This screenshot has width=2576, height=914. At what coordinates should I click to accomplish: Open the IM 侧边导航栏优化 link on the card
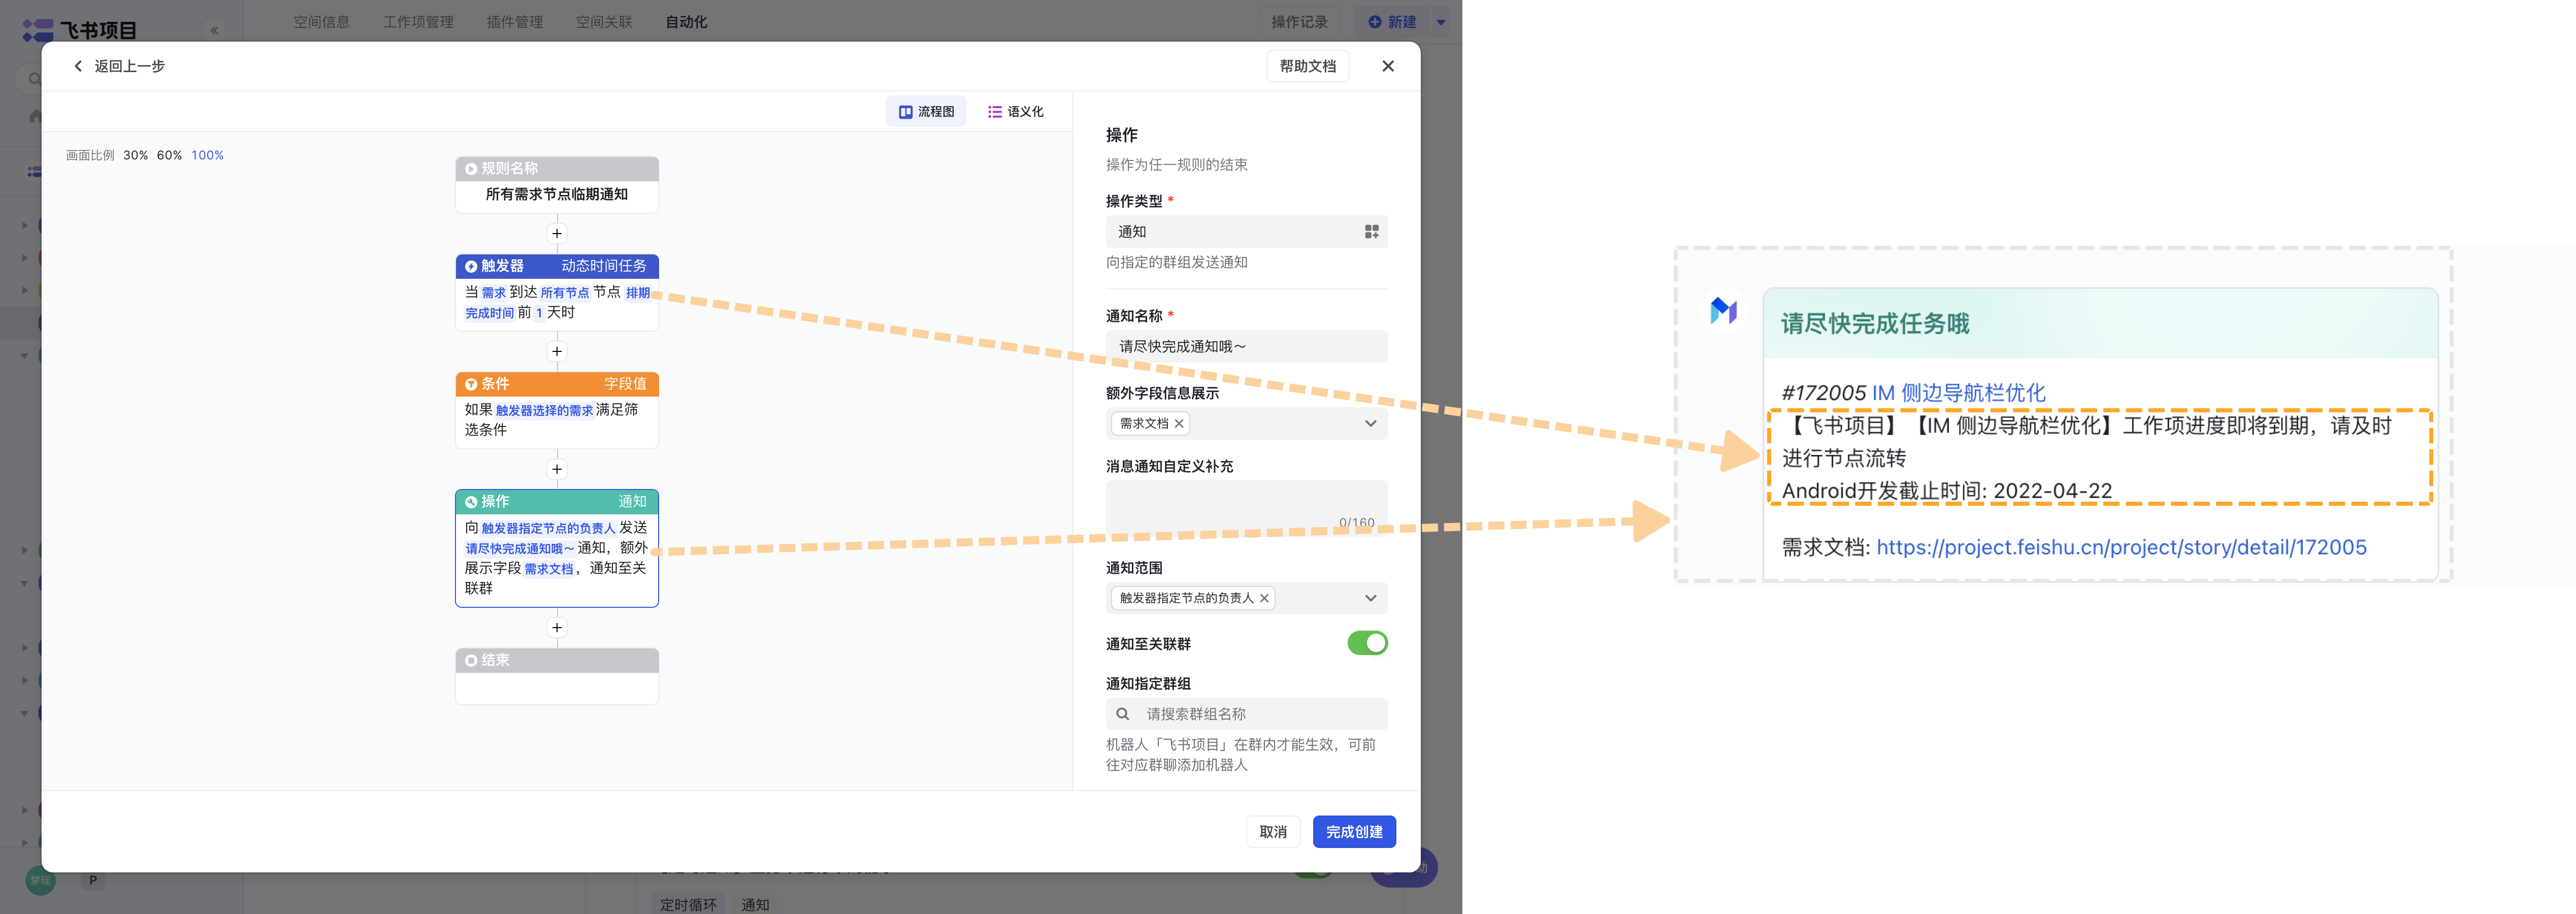(1958, 393)
